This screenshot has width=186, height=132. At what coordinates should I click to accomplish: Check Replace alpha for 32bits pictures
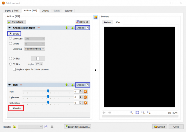[14, 69]
